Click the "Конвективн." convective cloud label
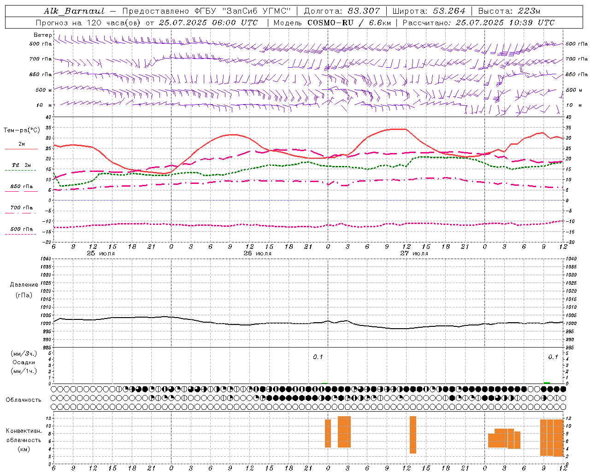The height and width of the screenshot is (472, 590). click(x=24, y=431)
